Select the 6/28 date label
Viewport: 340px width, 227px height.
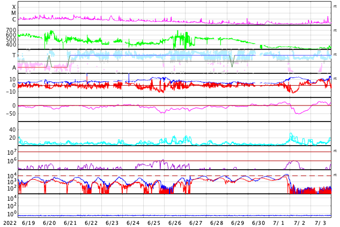[x=217, y=223]
